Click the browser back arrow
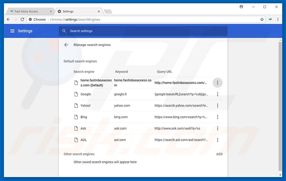 click(8, 19)
